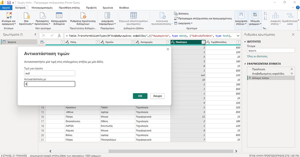Screen dimensions: 300x157
Task: Close the Αντικατάσταση τιμών dialog
Action: tap(168, 49)
